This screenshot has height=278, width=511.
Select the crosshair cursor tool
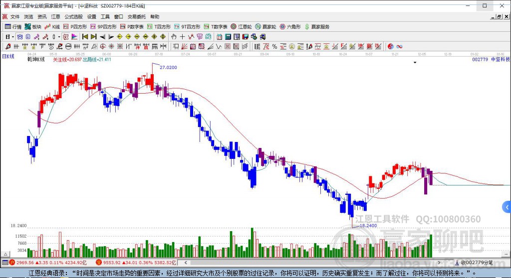[183, 37]
